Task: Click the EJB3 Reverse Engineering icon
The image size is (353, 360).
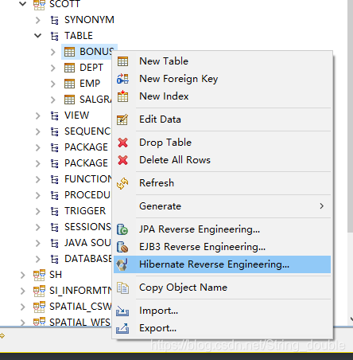Action: 122,247
